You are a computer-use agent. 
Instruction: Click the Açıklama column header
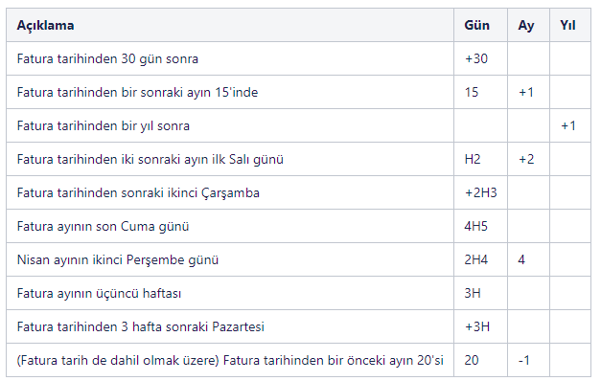(x=45, y=25)
